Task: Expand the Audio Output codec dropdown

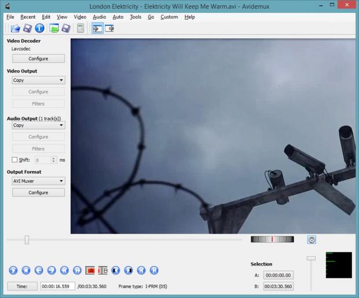Action: 38,125
